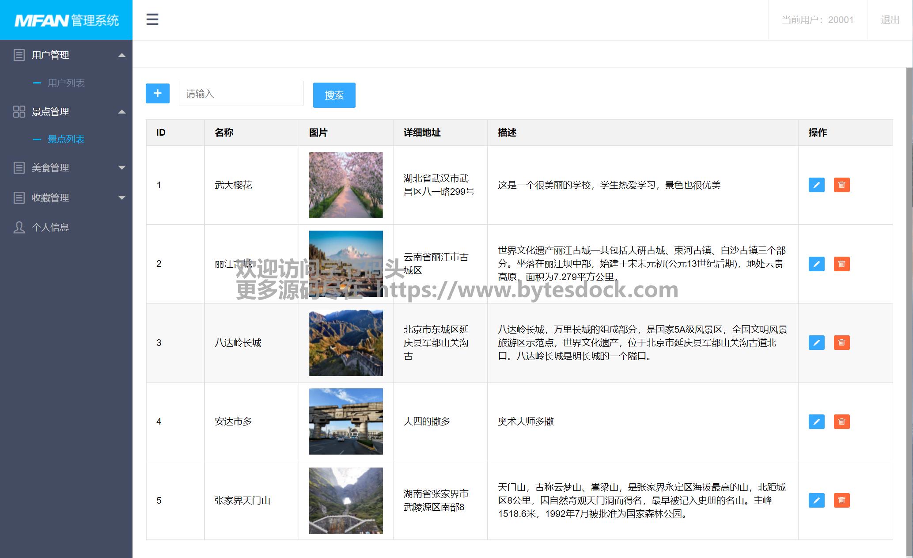
Task: Collapse the 用户管理 menu arrow
Action: pos(122,55)
